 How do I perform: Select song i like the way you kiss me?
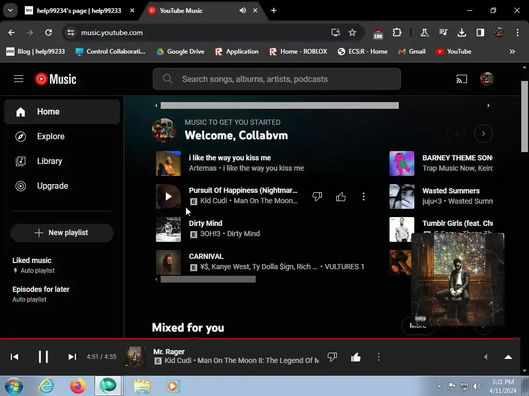230,158
